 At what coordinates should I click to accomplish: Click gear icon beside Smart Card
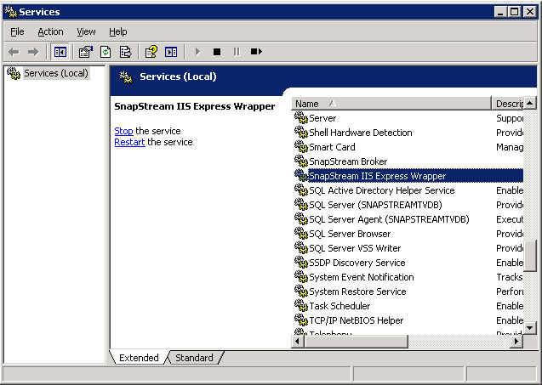(x=300, y=147)
